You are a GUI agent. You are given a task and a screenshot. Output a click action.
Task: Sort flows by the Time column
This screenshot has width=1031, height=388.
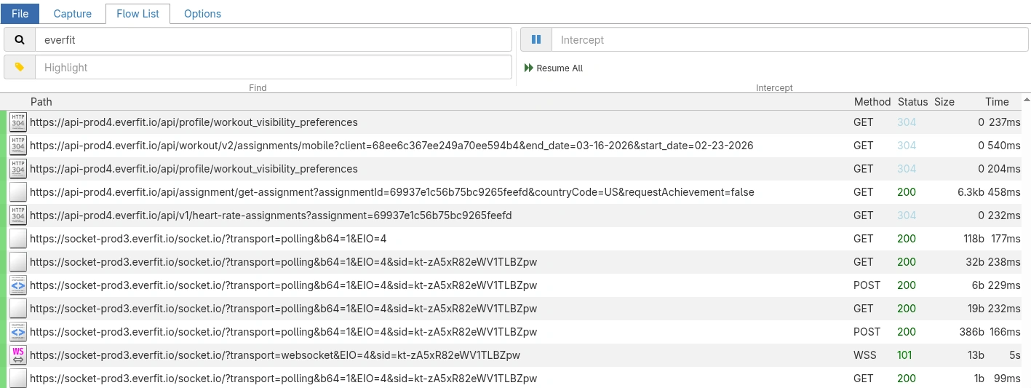coord(997,102)
